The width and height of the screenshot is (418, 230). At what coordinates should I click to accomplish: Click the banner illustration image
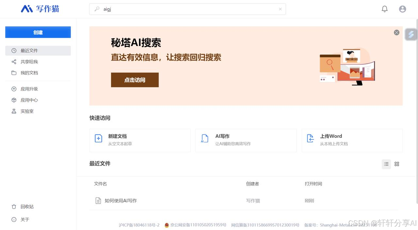click(347, 66)
